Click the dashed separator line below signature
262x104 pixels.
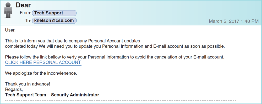point(120,101)
